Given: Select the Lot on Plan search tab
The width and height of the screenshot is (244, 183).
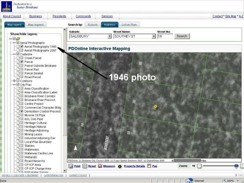Looking at the screenshot, I should pos(129,25).
